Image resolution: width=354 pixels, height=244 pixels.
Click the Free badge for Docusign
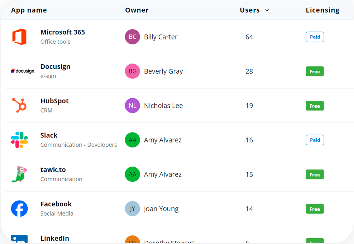[315, 71]
